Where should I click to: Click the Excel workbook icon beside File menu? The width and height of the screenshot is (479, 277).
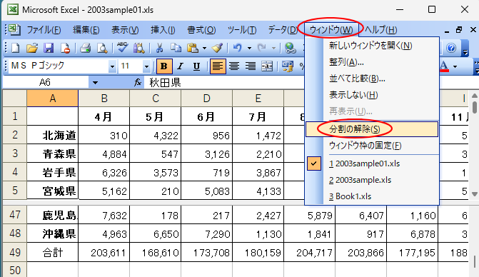[x=14, y=29]
